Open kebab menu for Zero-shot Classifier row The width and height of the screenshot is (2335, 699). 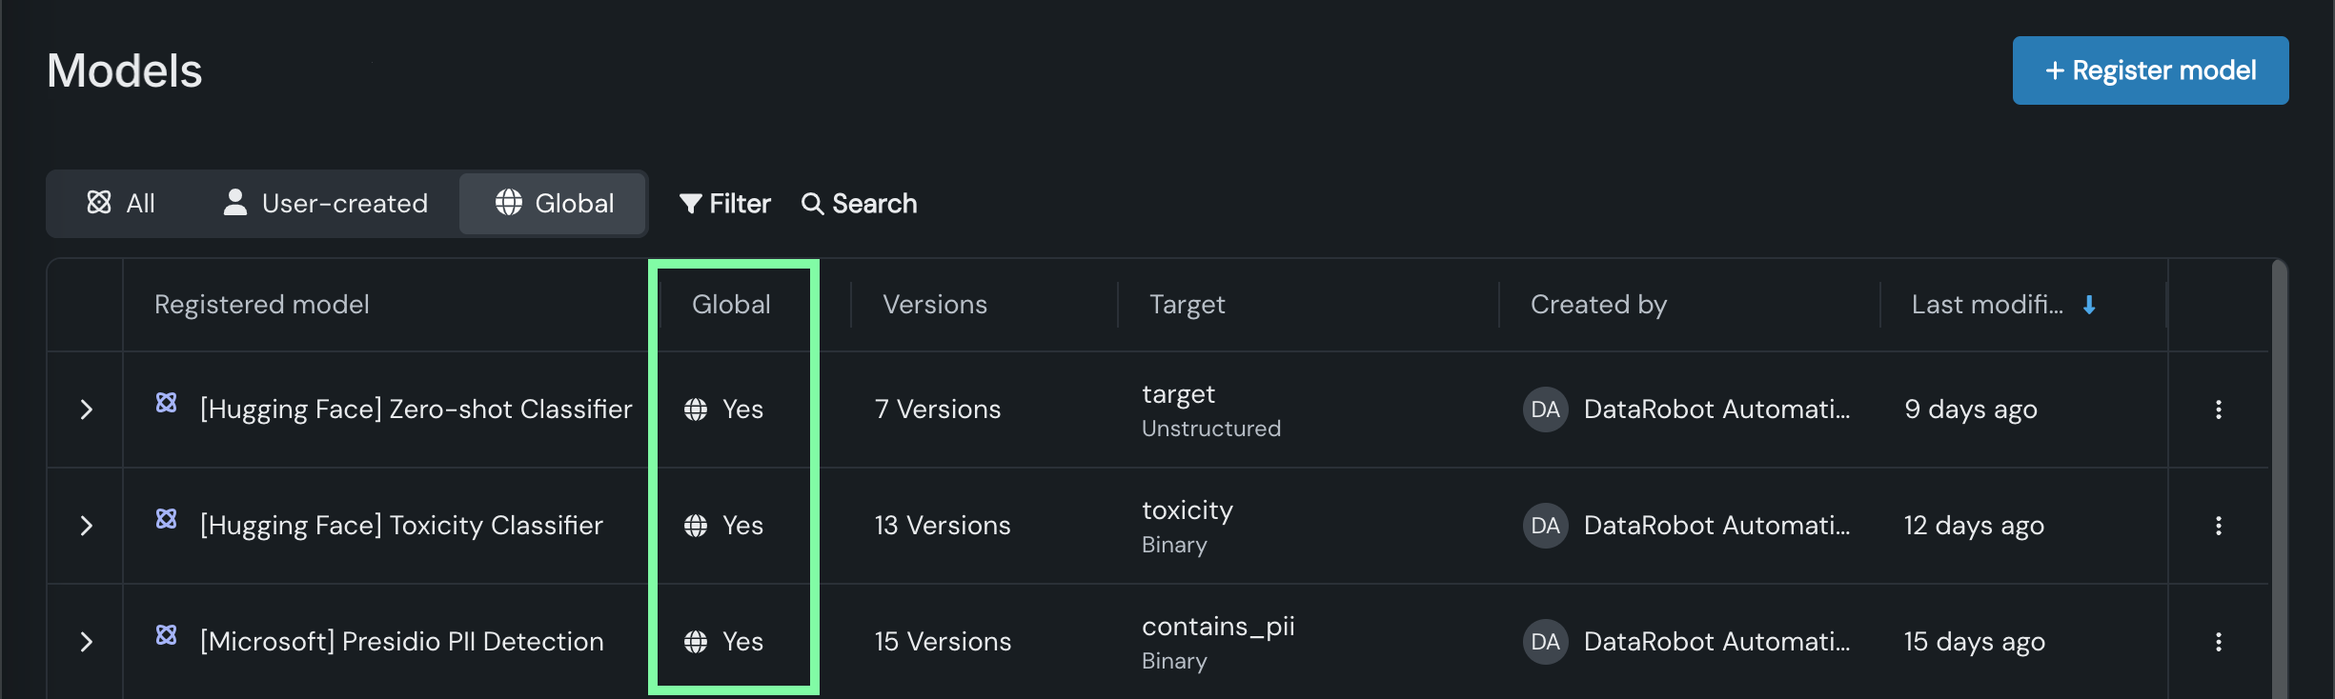(2219, 409)
